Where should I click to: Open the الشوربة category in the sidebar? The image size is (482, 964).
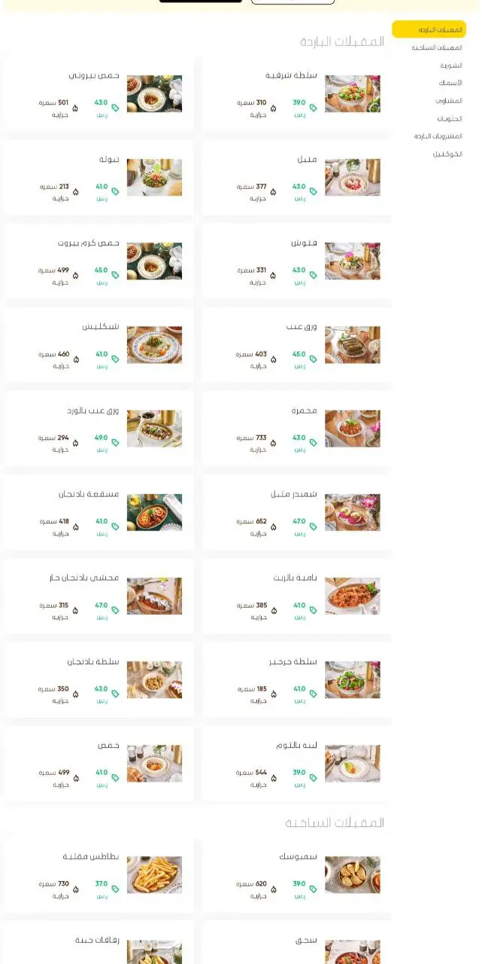(451, 66)
